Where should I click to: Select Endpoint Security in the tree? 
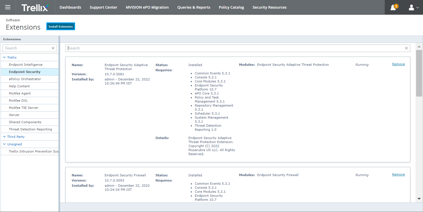(x=30, y=72)
